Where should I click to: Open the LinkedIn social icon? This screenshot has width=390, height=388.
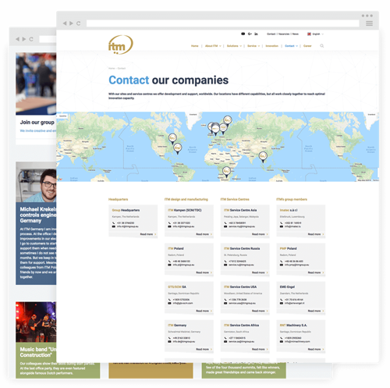pos(256,34)
